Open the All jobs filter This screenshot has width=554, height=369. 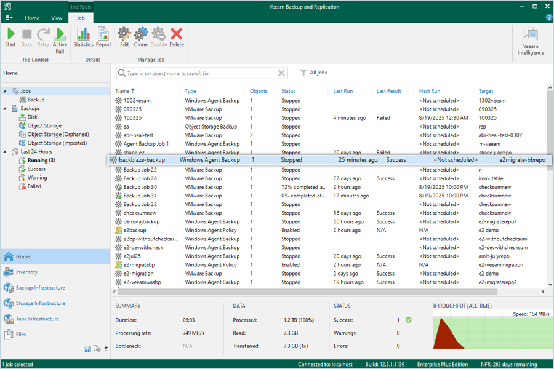pyautogui.click(x=314, y=73)
